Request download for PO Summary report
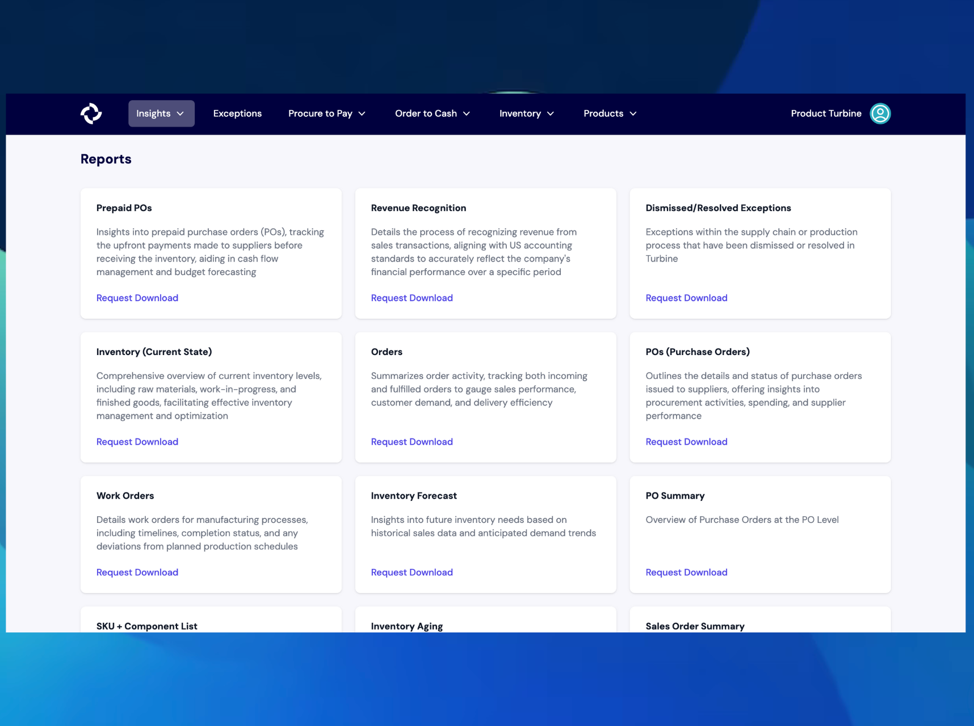Screen dimensions: 974x726 click(x=686, y=572)
